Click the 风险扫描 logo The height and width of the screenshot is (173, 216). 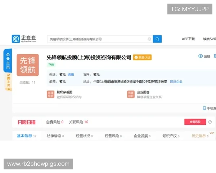click(x=27, y=122)
